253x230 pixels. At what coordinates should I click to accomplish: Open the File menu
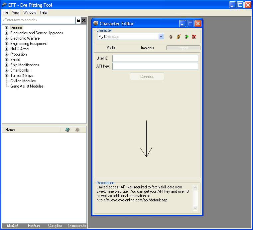pos(5,12)
